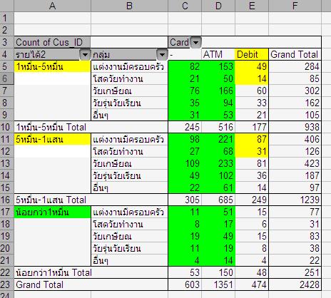The width and height of the screenshot is (331, 298).
Task: Select the green น้อยกว่า1หมื่น cell
Action: click(53, 212)
